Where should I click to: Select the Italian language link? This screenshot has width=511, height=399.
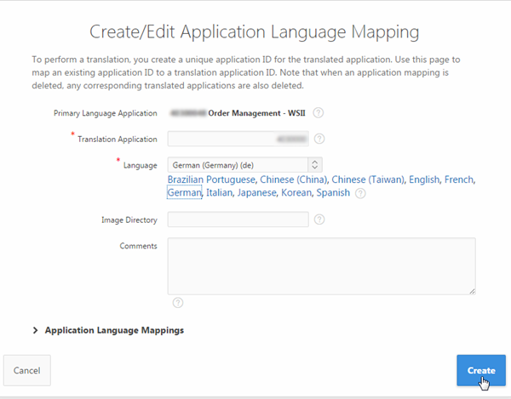pos(220,193)
